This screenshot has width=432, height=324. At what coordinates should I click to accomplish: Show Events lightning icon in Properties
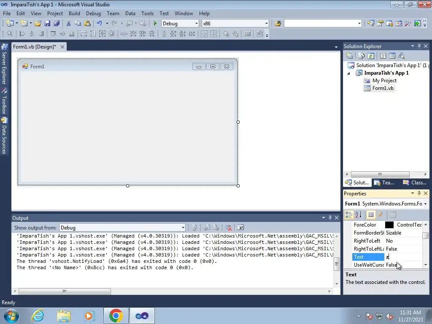380,215
